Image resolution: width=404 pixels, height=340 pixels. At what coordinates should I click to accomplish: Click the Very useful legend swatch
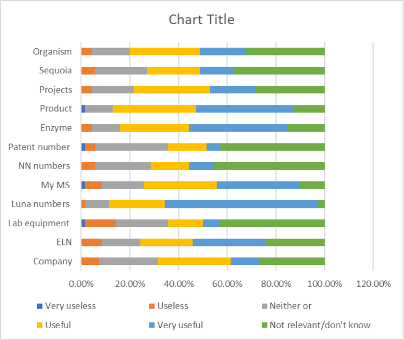click(151, 325)
